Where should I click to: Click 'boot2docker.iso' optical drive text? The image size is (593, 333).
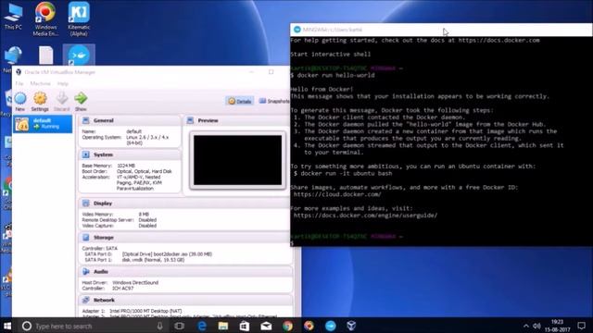167,254
